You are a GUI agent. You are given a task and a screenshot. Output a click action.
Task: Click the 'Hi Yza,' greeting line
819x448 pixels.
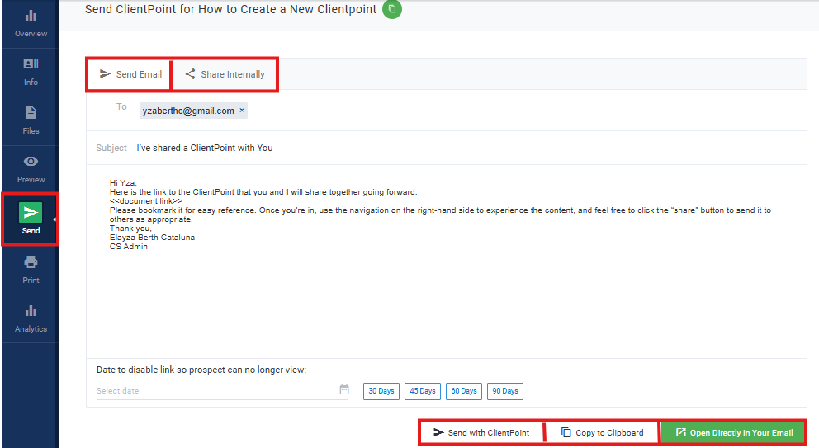pyautogui.click(x=123, y=183)
